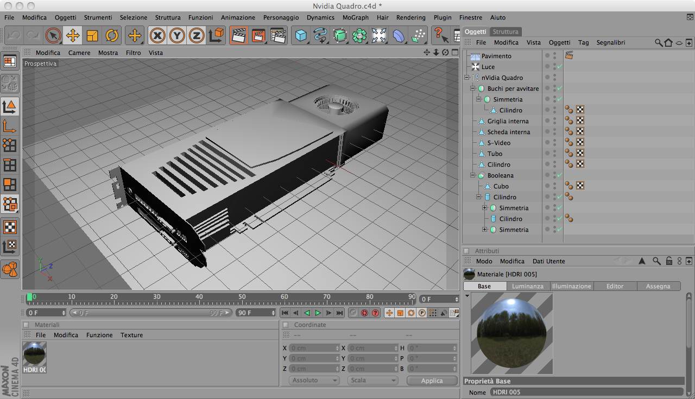
Task: Open the spline tool icon
Action: pos(320,36)
